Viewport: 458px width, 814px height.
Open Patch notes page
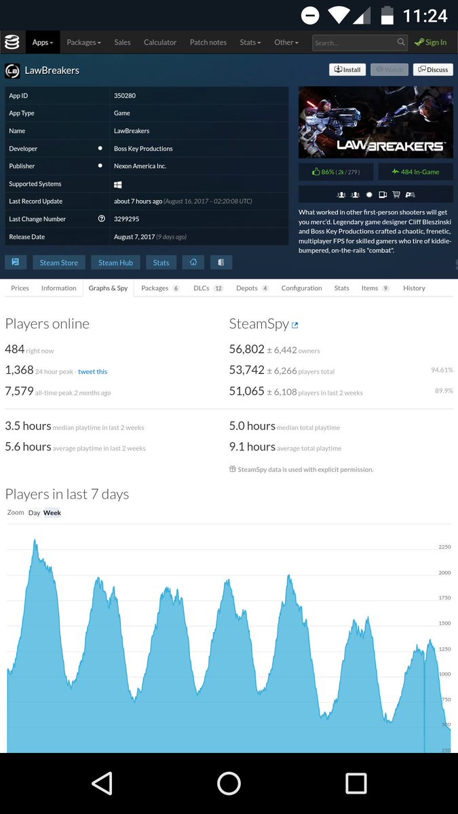208,42
